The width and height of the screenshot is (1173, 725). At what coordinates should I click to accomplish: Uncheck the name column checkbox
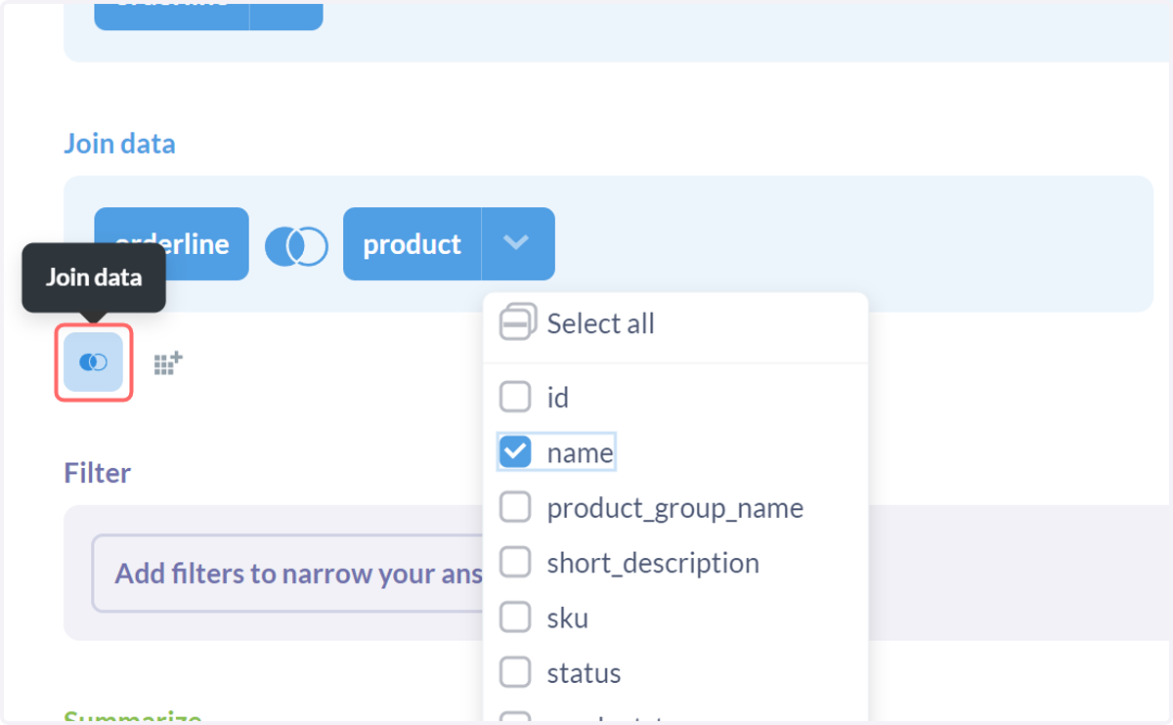[515, 452]
